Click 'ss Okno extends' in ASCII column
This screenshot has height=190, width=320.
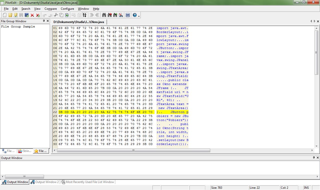tap(171, 84)
